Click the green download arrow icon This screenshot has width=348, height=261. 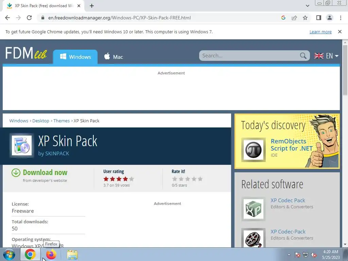click(16, 172)
